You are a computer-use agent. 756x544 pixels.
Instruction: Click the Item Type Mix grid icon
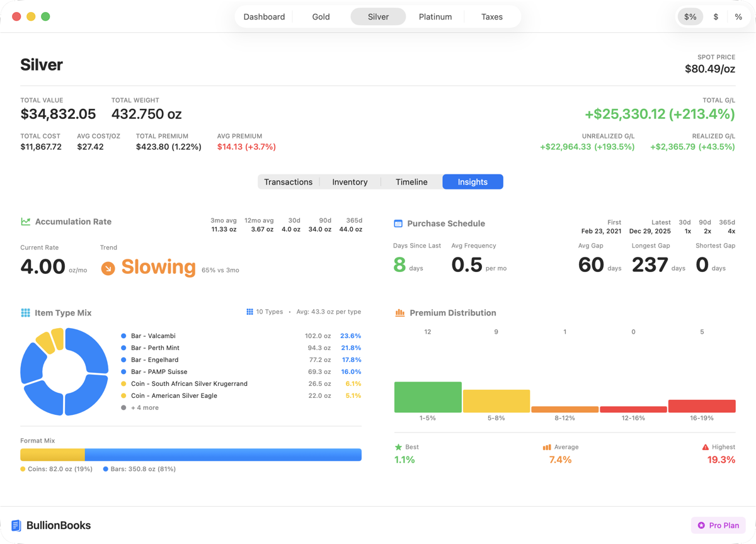click(25, 313)
